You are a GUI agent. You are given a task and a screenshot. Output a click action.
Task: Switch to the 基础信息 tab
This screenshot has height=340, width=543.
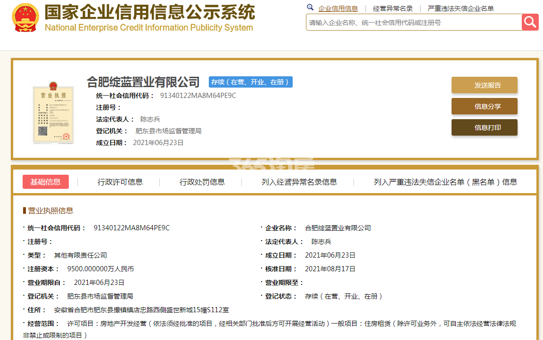(x=46, y=182)
